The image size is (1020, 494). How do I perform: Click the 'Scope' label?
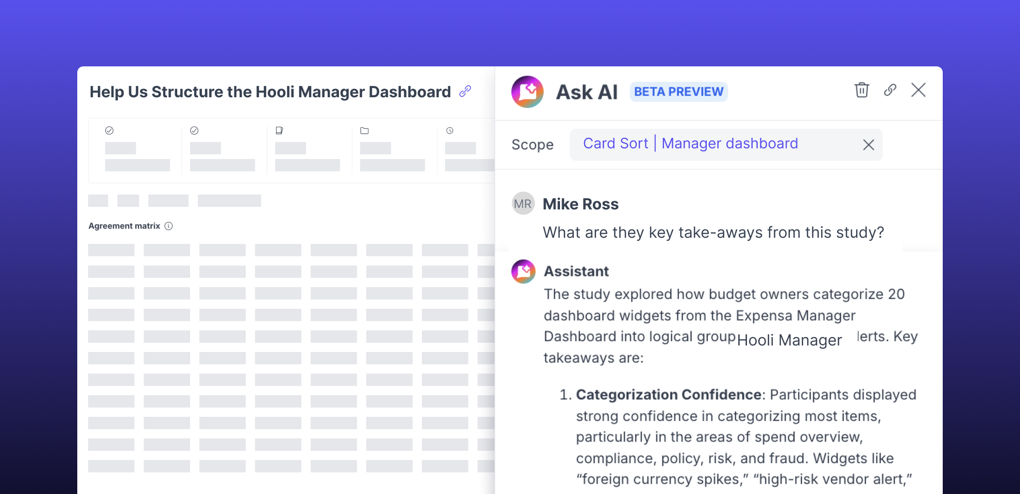tap(533, 145)
